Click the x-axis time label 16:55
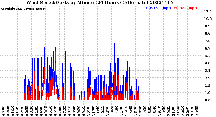 (x=140, y=111)
